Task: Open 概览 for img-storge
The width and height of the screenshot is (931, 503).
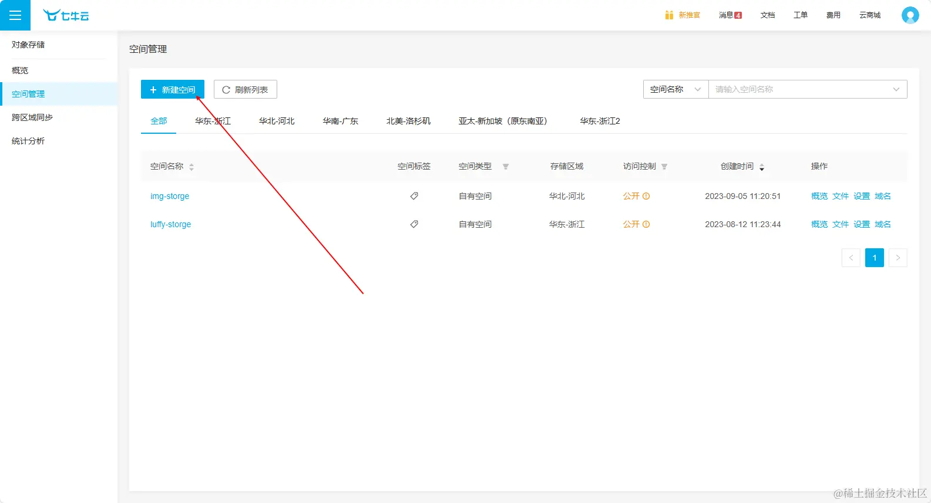Action: coord(819,196)
